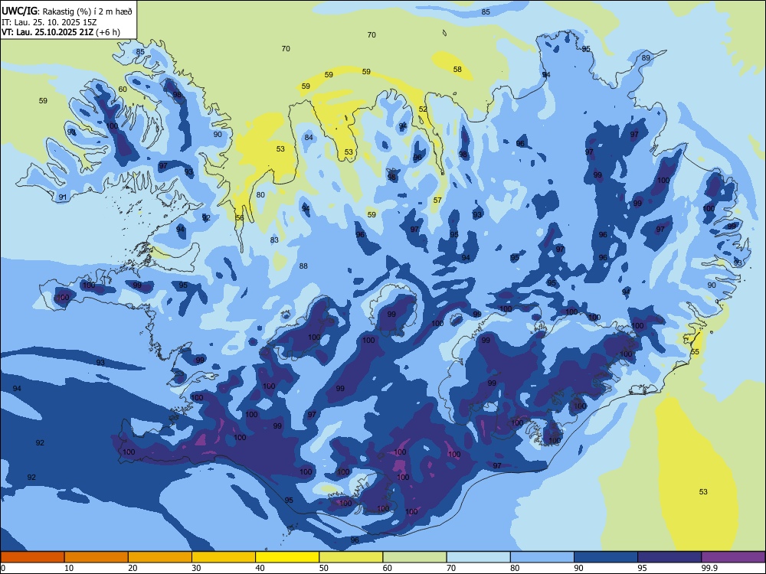
Task: Click the '52' humidity value on the map
Action: [423, 109]
